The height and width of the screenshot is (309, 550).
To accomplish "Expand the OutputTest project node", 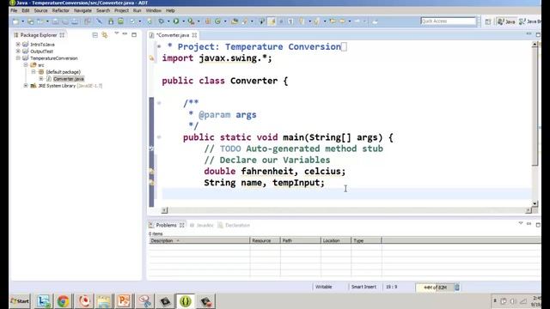I will click(x=18, y=51).
